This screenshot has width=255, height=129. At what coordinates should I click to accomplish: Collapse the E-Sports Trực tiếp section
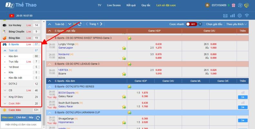coord(50,31)
